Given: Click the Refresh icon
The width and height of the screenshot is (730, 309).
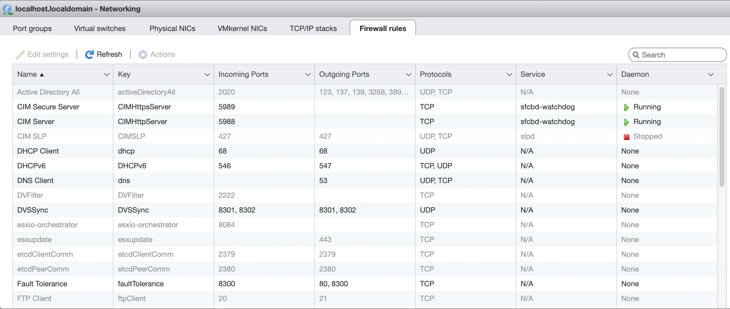Looking at the screenshot, I should [89, 54].
